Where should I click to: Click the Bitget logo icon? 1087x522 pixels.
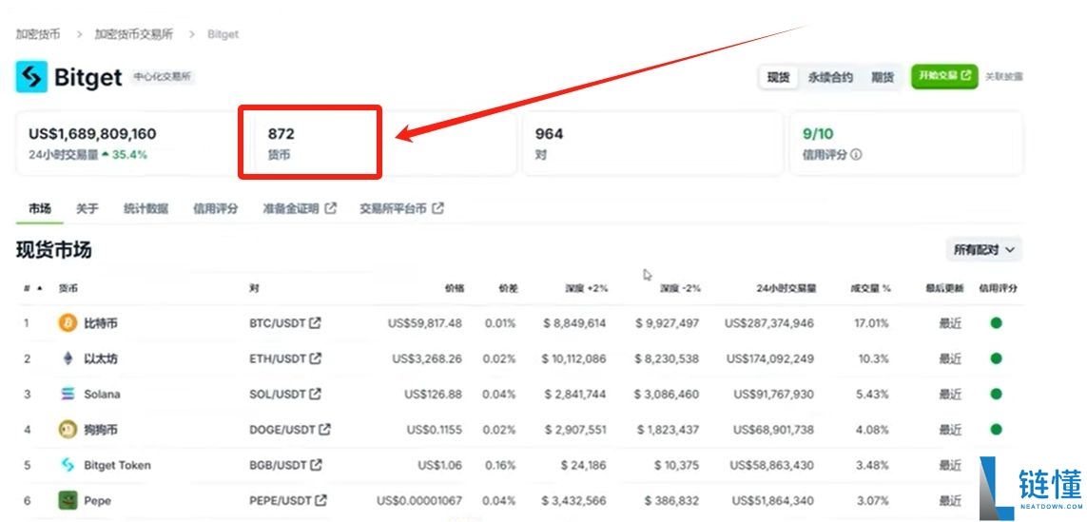(32, 76)
